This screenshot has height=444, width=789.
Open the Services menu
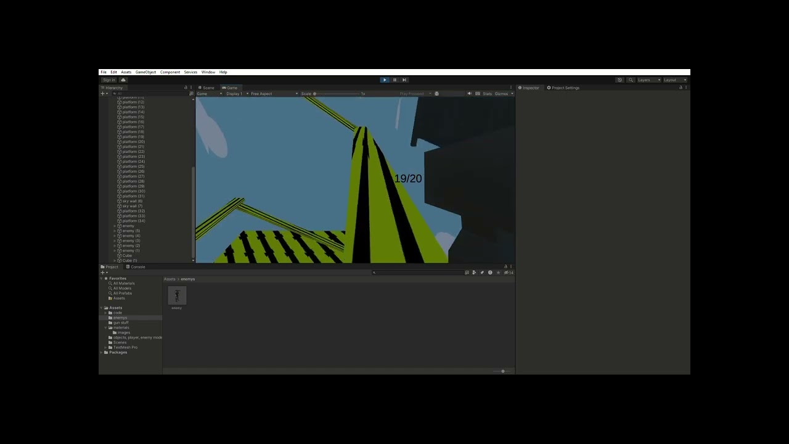tap(190, 72)
